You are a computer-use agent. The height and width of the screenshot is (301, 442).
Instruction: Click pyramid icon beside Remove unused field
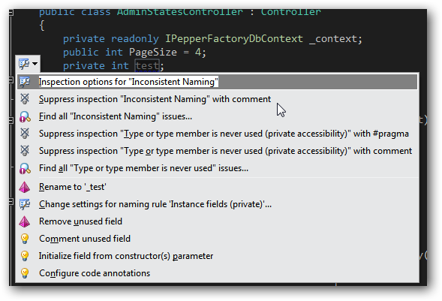25,221
